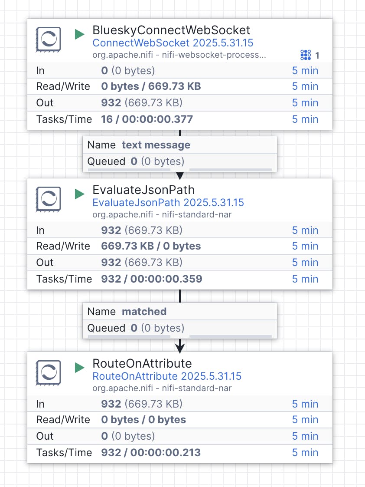Click Queued row of text message connection
Screen dimensions: 365x487
pyautogui.click(x=180, y=161)
